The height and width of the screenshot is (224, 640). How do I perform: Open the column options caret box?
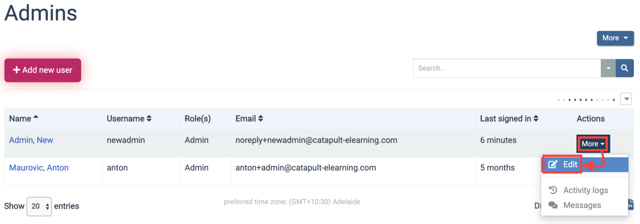(626, 99)
